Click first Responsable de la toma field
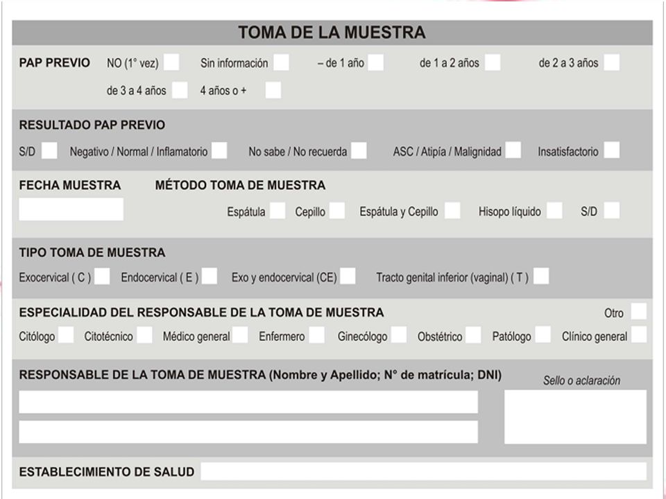 pos(248,402)
